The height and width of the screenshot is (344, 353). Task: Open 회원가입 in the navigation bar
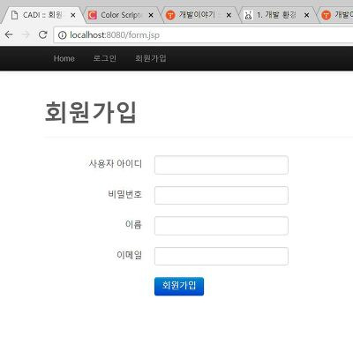tap(151, 58)
